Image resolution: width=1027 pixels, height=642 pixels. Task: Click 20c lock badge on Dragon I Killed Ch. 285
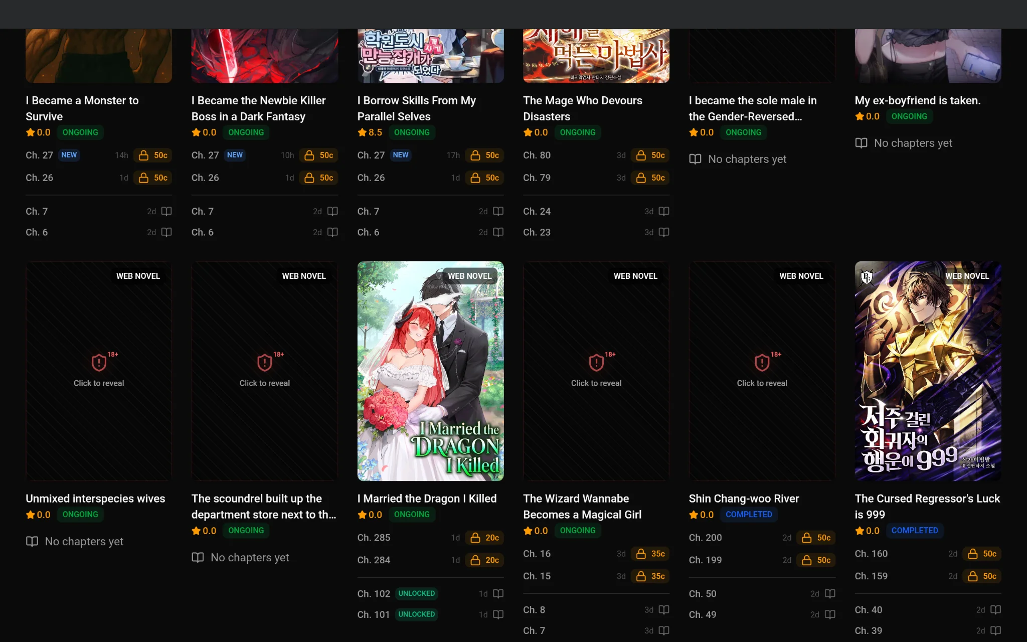(484, 538)
